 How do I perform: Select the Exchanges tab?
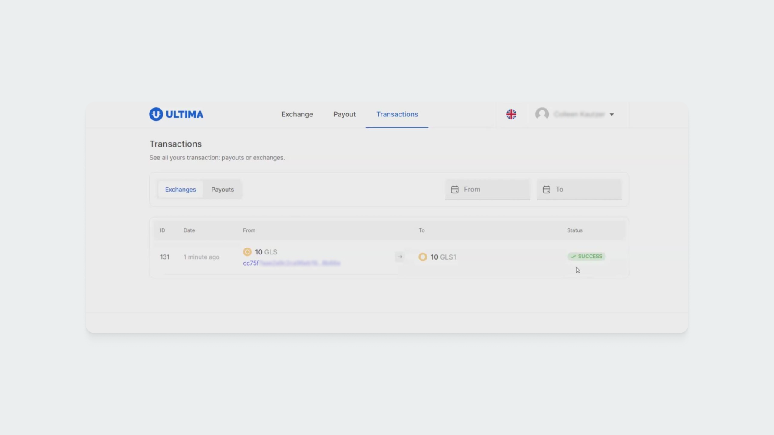[180, 190]
